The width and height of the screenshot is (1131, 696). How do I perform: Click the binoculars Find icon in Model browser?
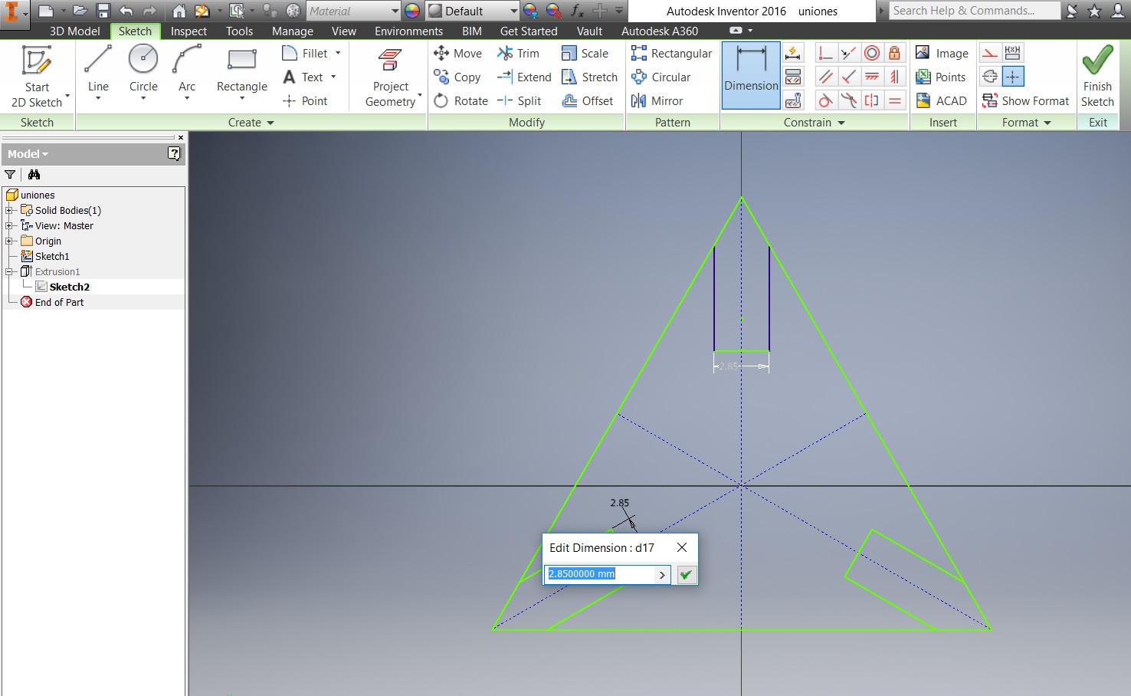tap(34, 175)
